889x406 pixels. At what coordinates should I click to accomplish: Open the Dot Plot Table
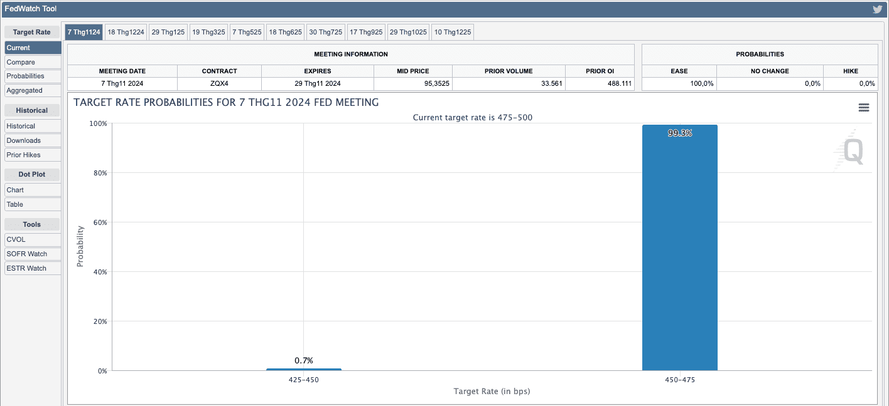[x=33, y=204]
